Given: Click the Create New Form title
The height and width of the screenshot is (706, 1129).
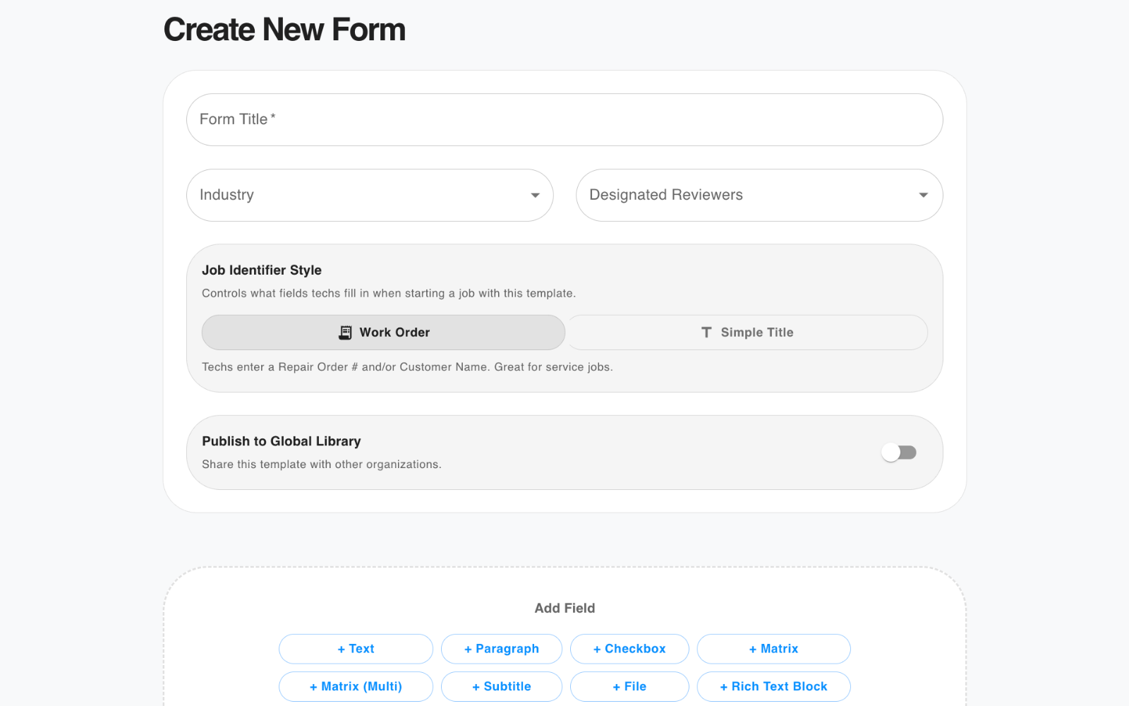Looking at the screenshot, I should pos(284,29).
